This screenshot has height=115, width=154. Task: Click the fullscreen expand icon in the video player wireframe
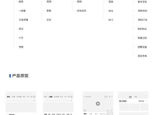(111, 111)
